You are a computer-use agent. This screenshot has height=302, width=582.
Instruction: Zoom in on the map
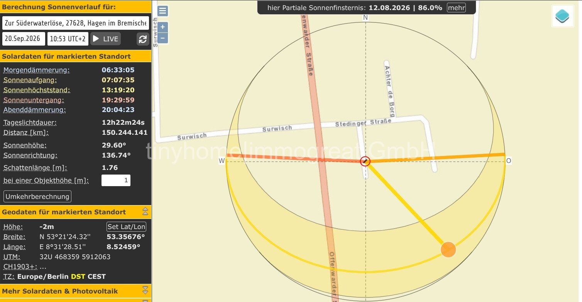pos(163,27)
